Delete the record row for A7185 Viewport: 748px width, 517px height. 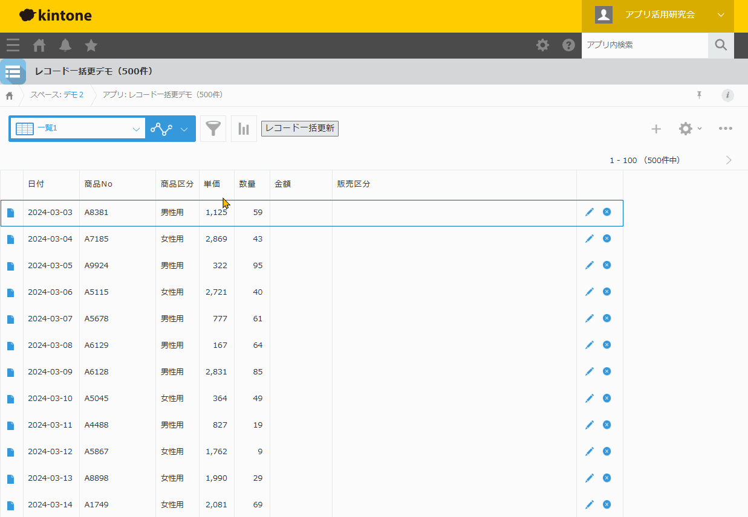[x=607, y=239]
